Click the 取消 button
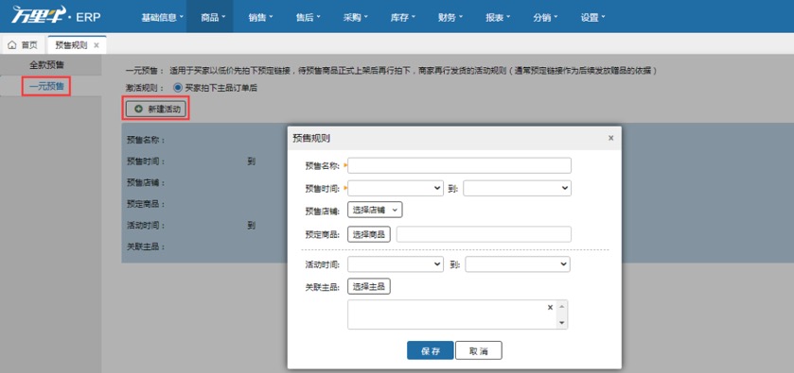The image size is (794, 373). (479, 350)
